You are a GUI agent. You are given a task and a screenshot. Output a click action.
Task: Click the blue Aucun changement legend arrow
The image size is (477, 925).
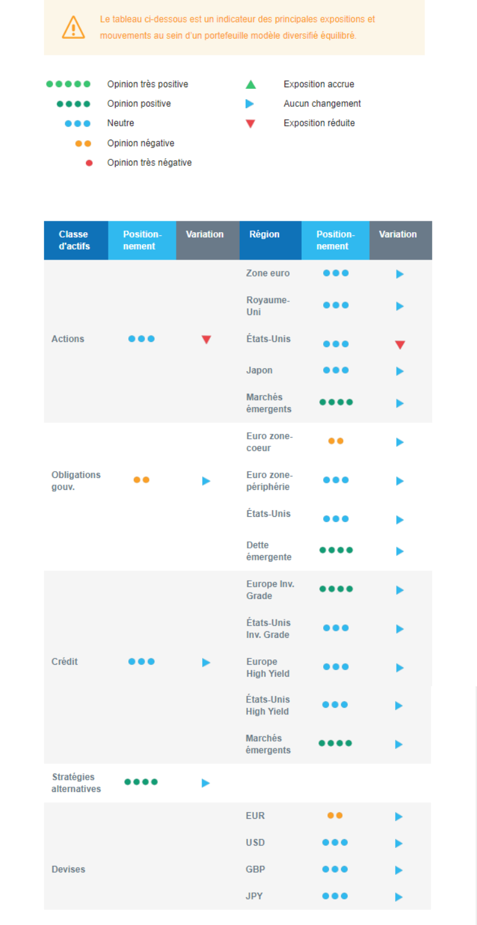coord(250,104)
